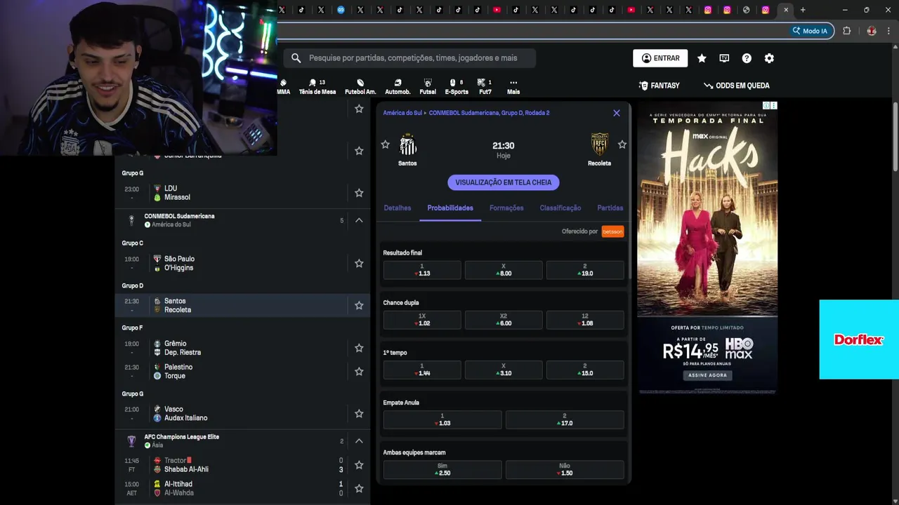Favorite the Recoleta team with its star

click(x=622, y=144)
